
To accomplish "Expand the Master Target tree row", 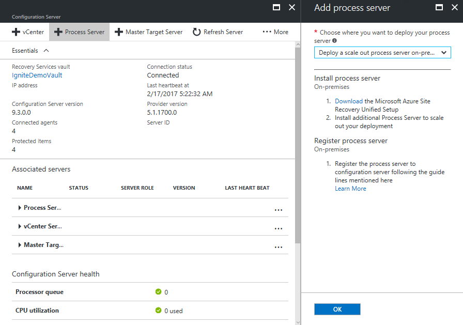I will pyautogui.click(x=20, y=244).
